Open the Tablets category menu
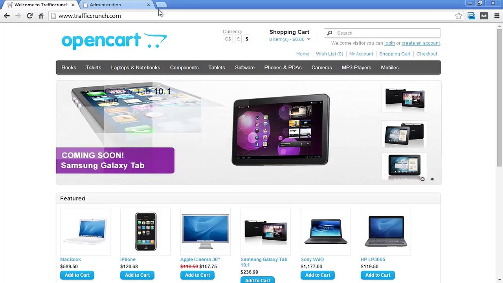503x283 pixels. (217, 68)
